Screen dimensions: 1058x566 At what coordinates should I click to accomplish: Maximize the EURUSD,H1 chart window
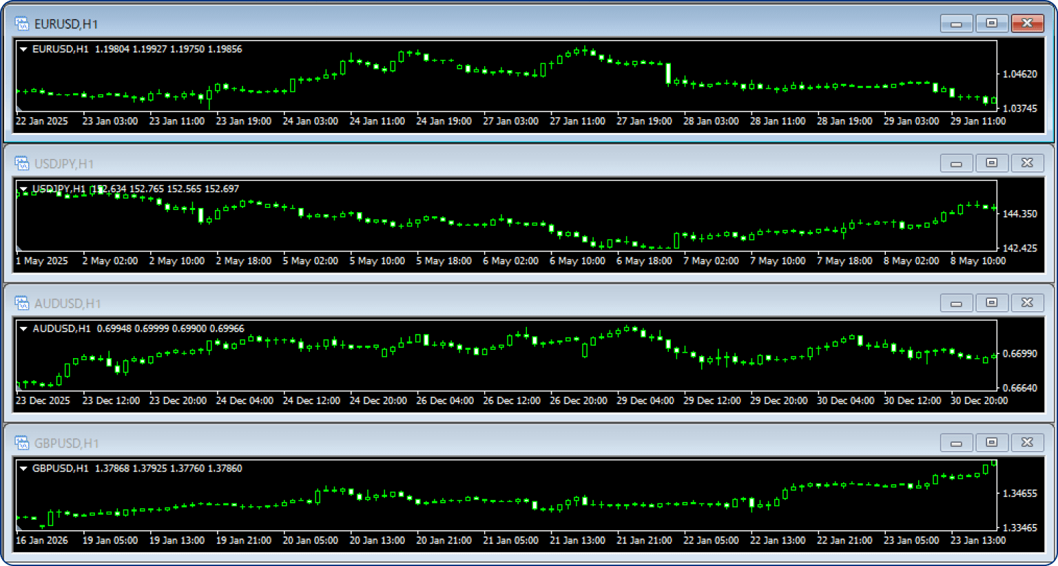tap(991, 23)
